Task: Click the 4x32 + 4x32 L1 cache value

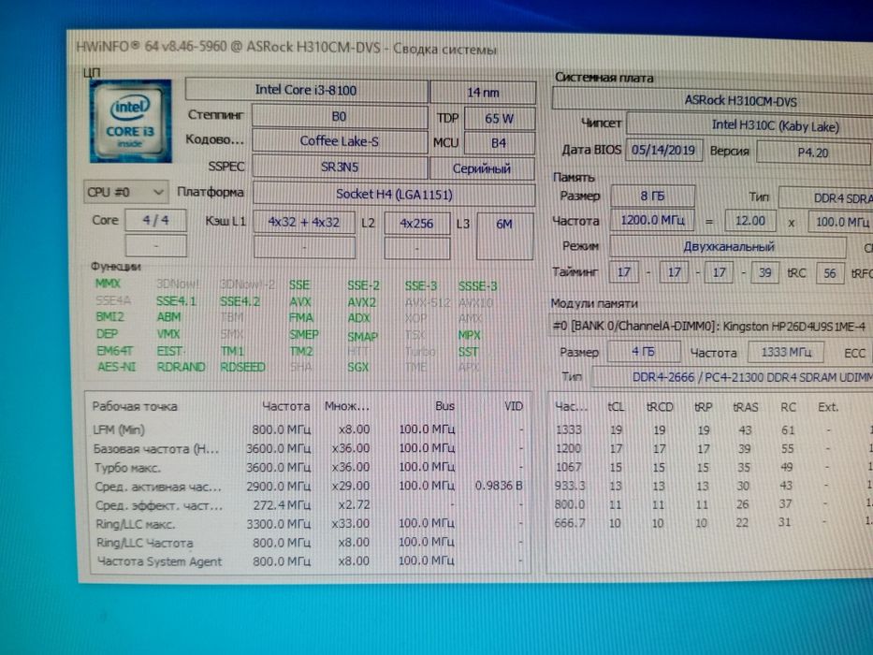Action: tap(304, 222)
